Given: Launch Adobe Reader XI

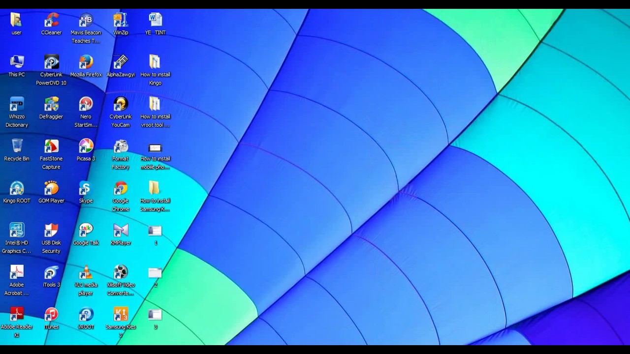Looking at the screenshot, I should (x=16, y=315).
